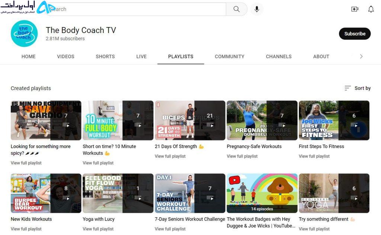
Task: Click playlist icon on Burpee Bear thumbnail
Action: coord(66,198)
